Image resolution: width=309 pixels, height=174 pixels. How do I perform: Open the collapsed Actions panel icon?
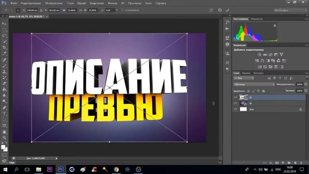[227, 29]
